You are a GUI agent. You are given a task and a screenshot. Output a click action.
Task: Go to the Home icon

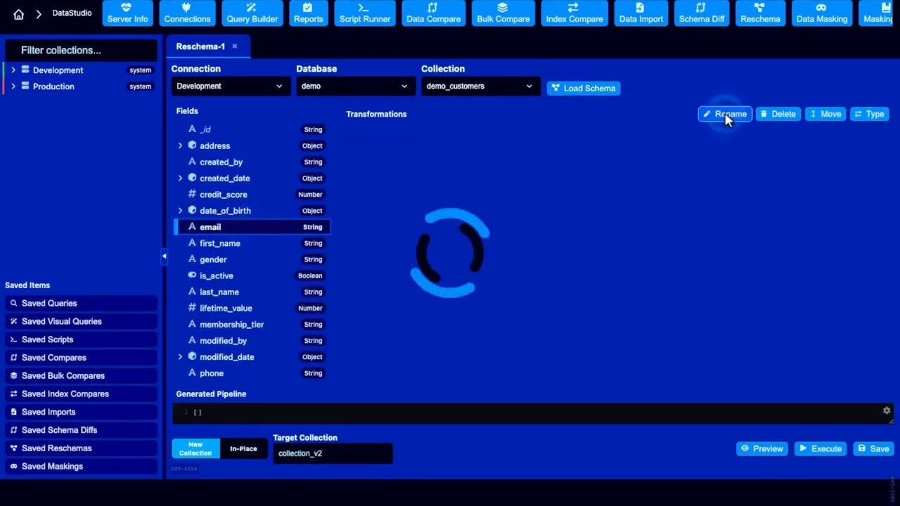[18, 14]
